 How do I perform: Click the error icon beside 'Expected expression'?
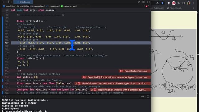click(121, 71)
